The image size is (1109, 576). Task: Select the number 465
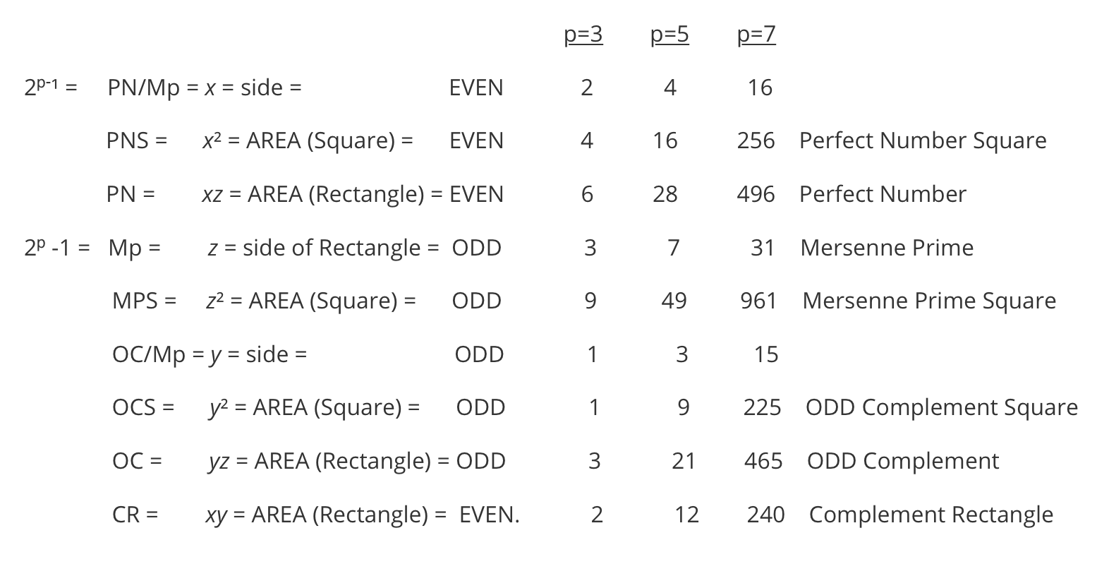pos(763,461)
